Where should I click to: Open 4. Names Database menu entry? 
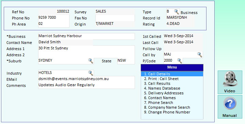click(172, 88)
